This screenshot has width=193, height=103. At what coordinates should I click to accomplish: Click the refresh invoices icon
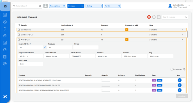coord(154,17)
